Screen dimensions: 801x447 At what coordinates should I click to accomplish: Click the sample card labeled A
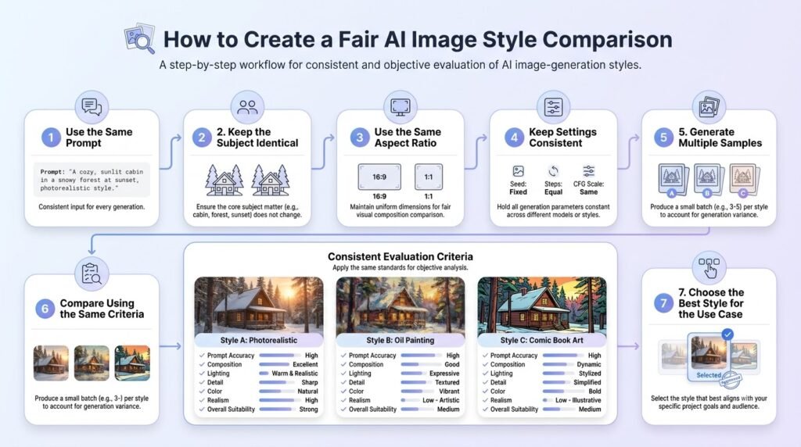click(x=673, y=180)
